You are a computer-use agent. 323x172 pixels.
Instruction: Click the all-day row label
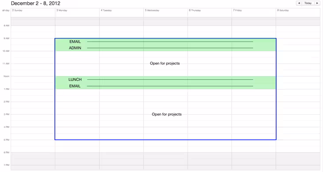pyautogui.click(x=6, y=10)
